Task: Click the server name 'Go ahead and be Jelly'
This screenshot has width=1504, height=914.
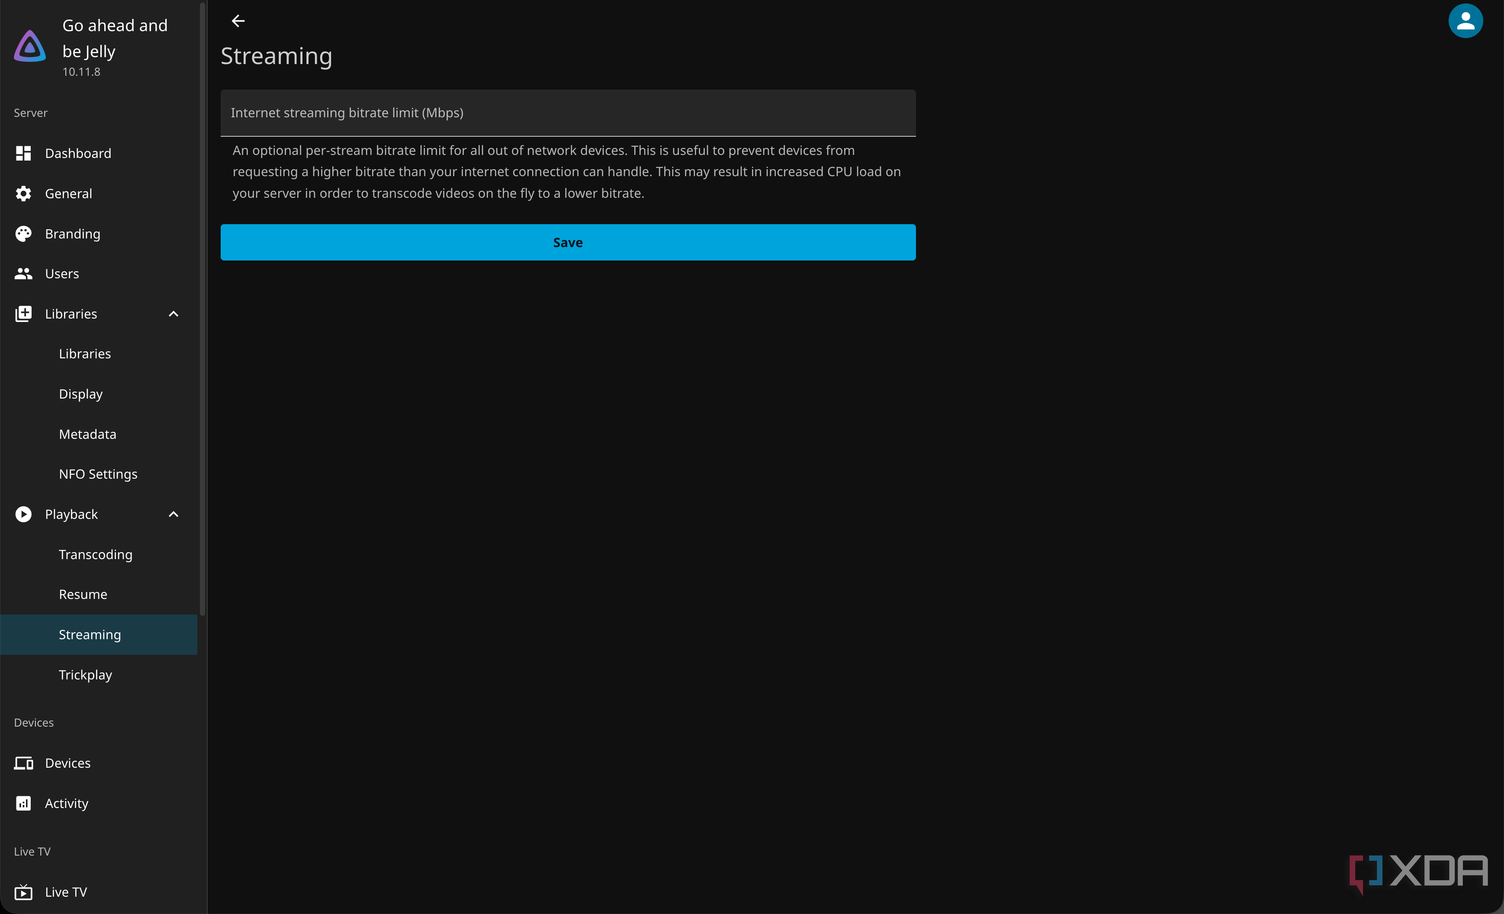Action: [x=115, y=39]
